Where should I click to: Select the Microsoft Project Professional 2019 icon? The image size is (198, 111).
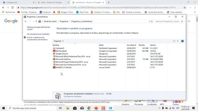point(54,62)
